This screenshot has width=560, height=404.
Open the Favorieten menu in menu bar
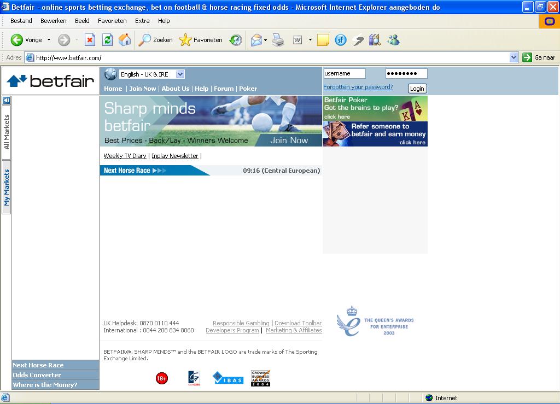coord(112,21)
